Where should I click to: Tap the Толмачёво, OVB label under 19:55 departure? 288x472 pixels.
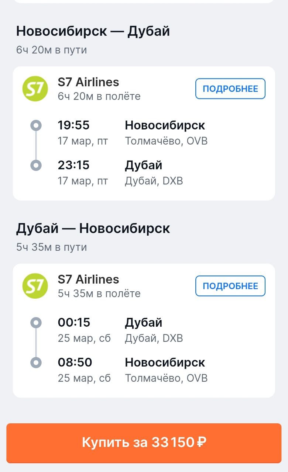pyautogui.click(x=166, y=141)
